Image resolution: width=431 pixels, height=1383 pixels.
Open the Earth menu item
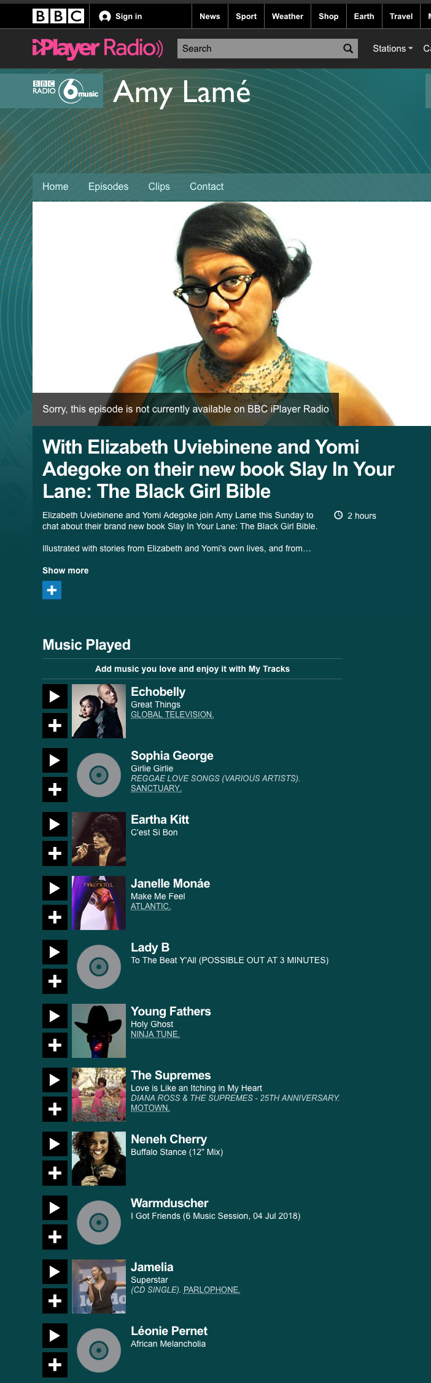point(364,16)
